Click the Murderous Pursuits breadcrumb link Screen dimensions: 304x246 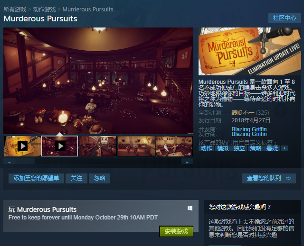pos(88,9)
